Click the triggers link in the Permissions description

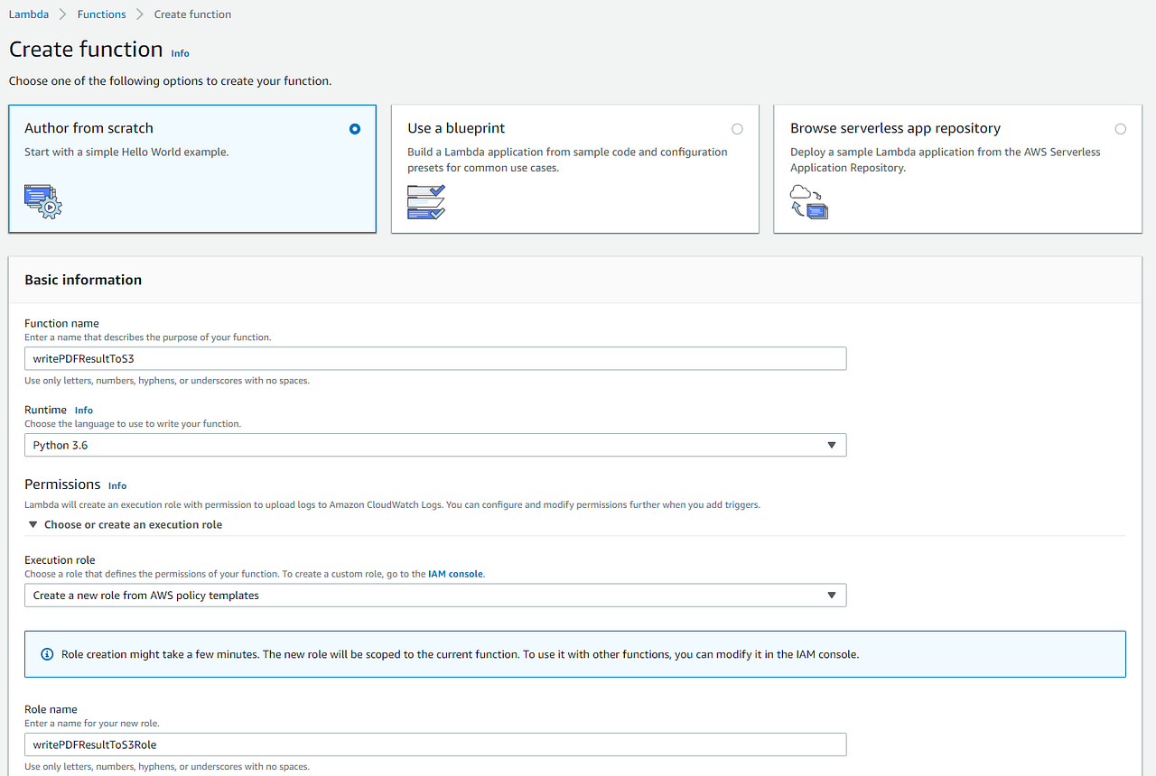741,504
